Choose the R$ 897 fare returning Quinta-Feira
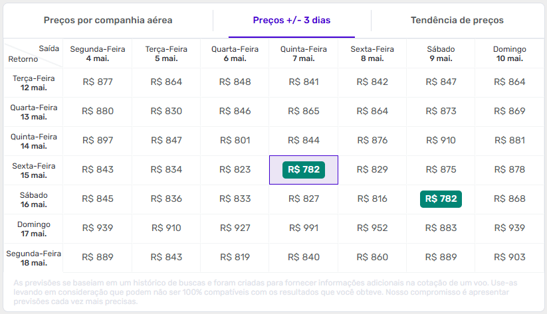 98,141
